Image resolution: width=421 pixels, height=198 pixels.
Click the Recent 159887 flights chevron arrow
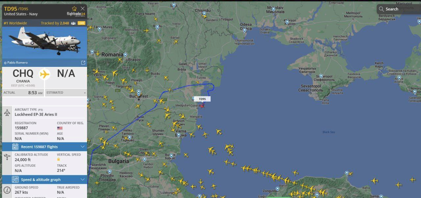83,147
